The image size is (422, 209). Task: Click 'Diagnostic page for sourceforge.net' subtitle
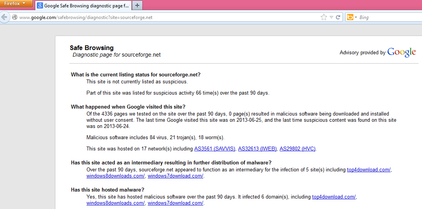tap(116, 55)
